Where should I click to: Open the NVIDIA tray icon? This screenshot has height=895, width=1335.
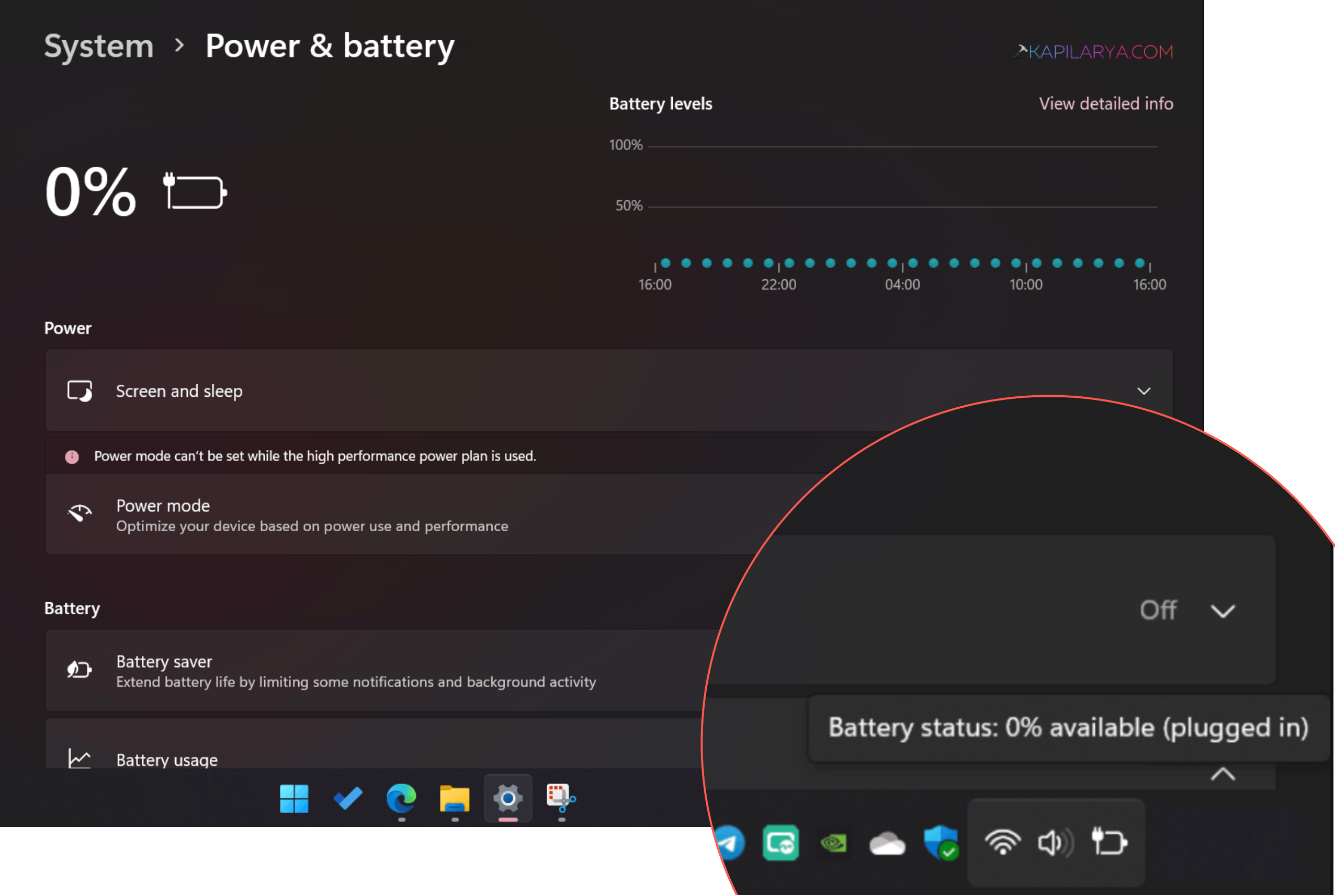click(834, 843)
